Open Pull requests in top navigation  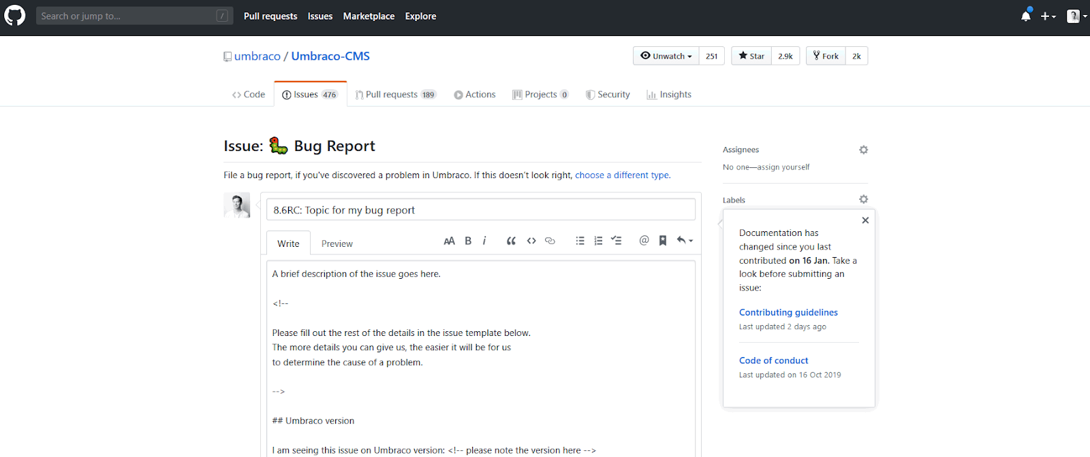click(x=270, y=16)
